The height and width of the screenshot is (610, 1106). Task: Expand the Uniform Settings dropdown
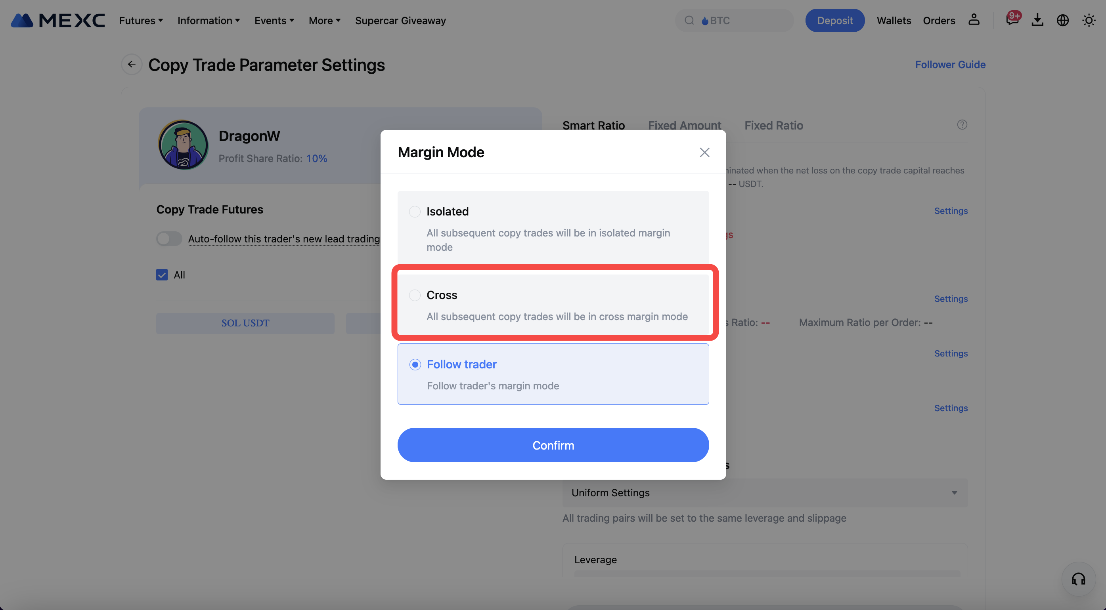coord(765,492)
